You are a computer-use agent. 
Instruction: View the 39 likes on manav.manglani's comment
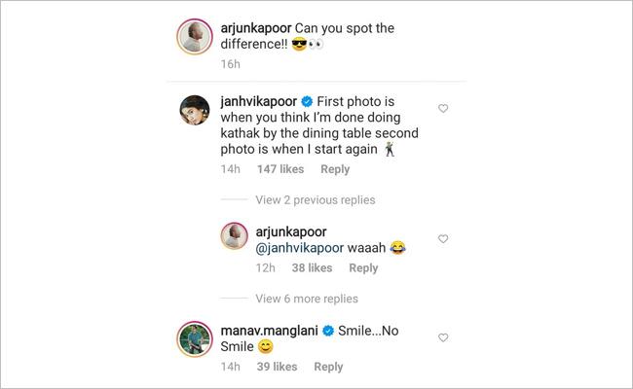point(278,367)
